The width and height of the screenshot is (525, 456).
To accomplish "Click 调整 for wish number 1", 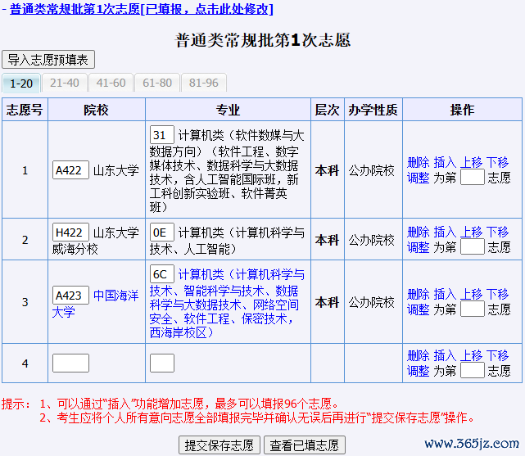I will [x=419, y=178].
